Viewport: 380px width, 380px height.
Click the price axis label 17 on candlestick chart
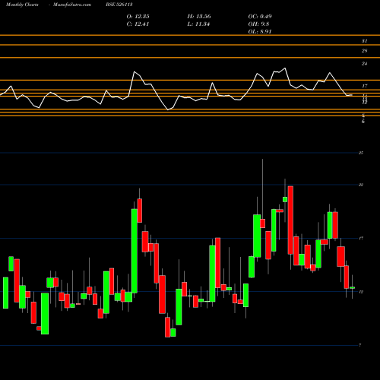(x=361, y=239)
